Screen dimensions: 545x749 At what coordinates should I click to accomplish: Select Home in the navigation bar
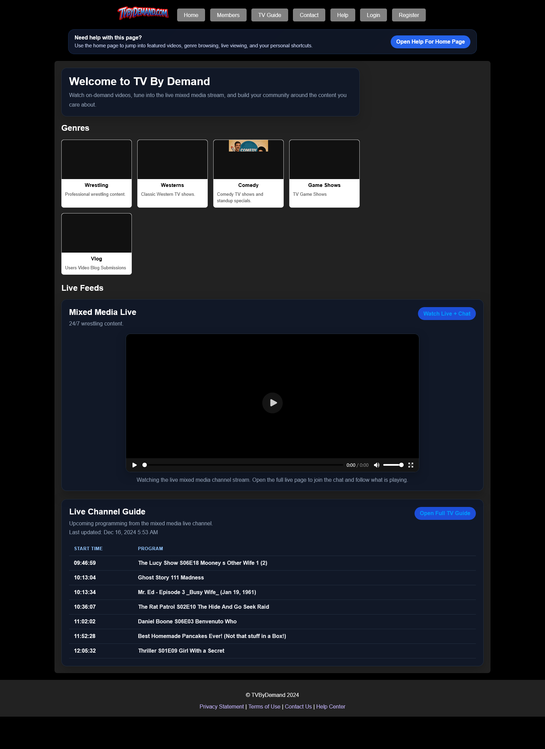pyautogui.click(x=191, y=15)
